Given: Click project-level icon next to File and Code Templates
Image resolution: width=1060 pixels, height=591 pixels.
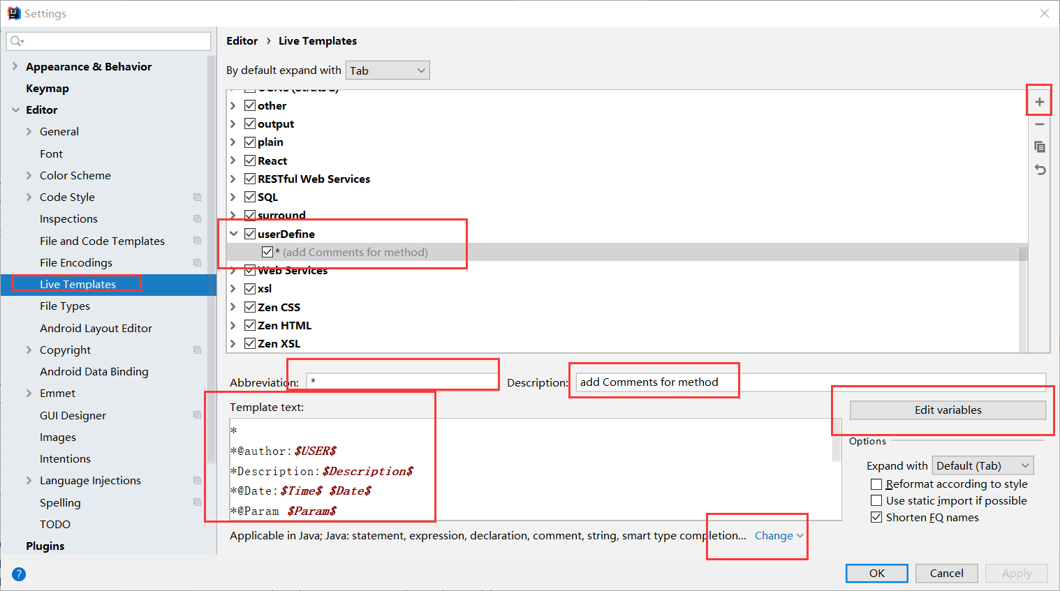Looking at the screenshot, I should (197, 241).
